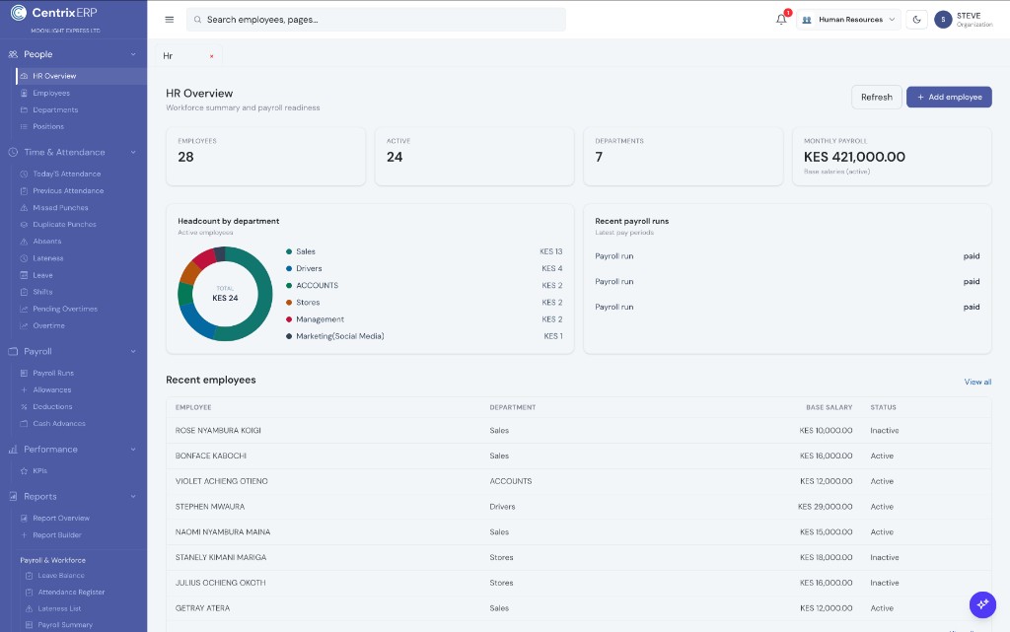Click the CentrixERP logo icon
The height and width of the screenshot is (632, 1010).
[19, 12]
